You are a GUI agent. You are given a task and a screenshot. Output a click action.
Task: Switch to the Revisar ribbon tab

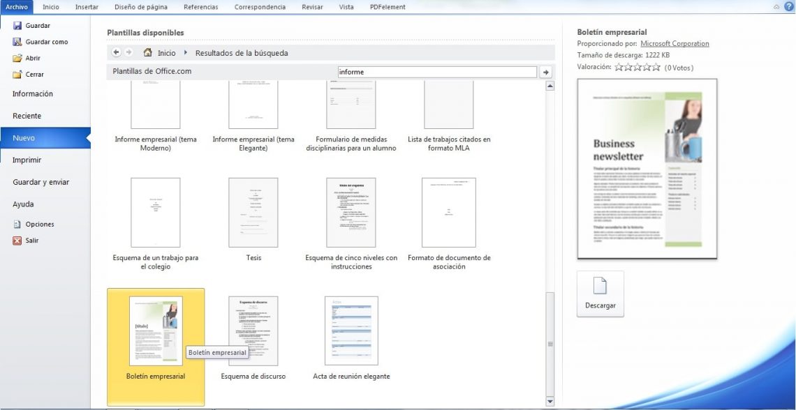pos(312,6)
